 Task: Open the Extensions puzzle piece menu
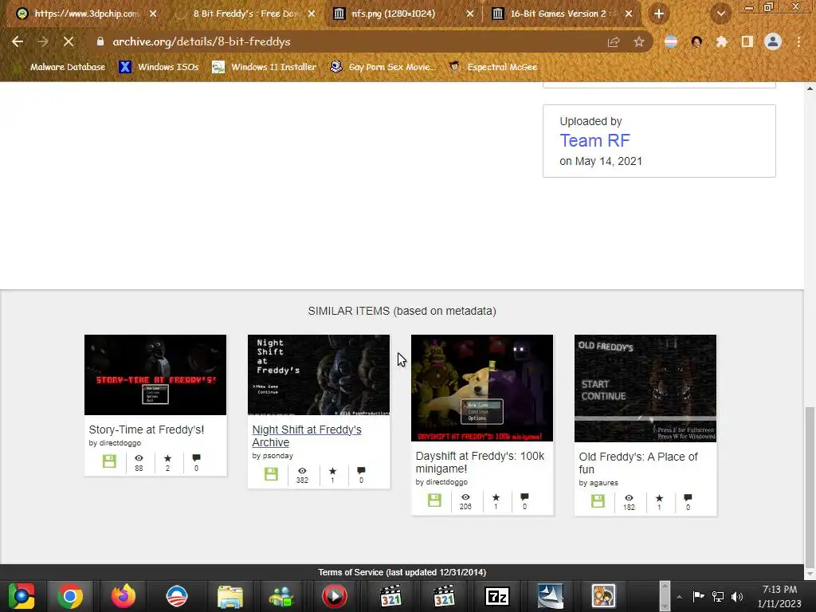[722, 41]
